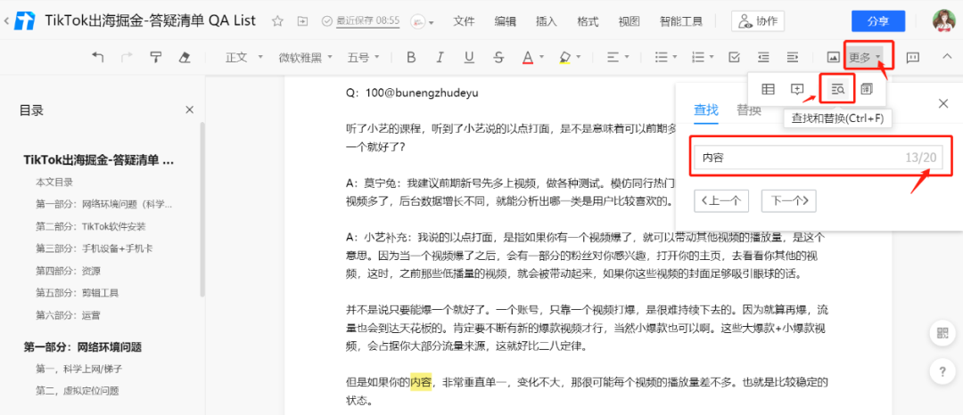The width and height of the screenshot is (963, 415).
Task: Go to 本文目录 in outline
Action: tap(54, 182)
